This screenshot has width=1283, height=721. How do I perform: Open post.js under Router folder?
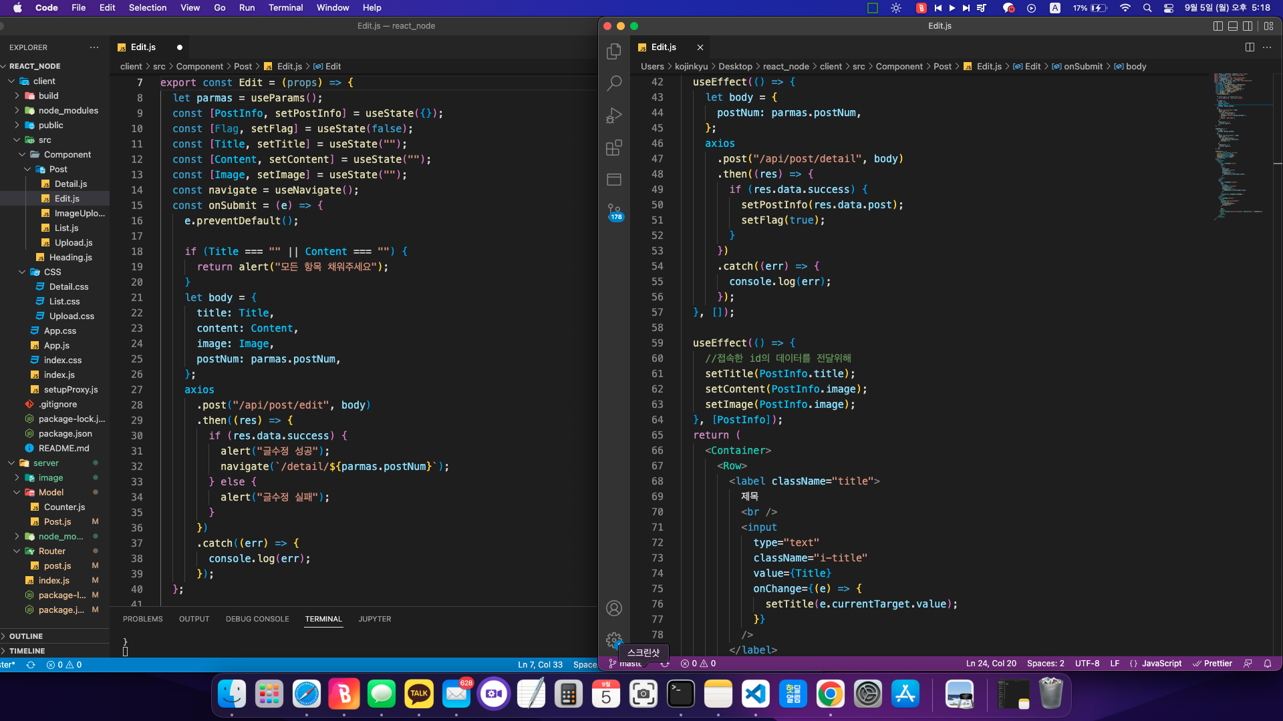(x=57, y=565)
